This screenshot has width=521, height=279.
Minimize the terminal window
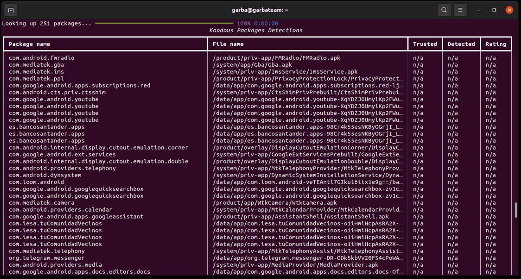478,10
